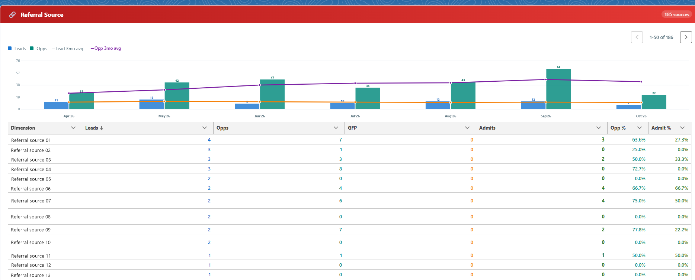
Task: Click the Sep'26 Opps bar labeled 64
Action: (x=558, y=89)
